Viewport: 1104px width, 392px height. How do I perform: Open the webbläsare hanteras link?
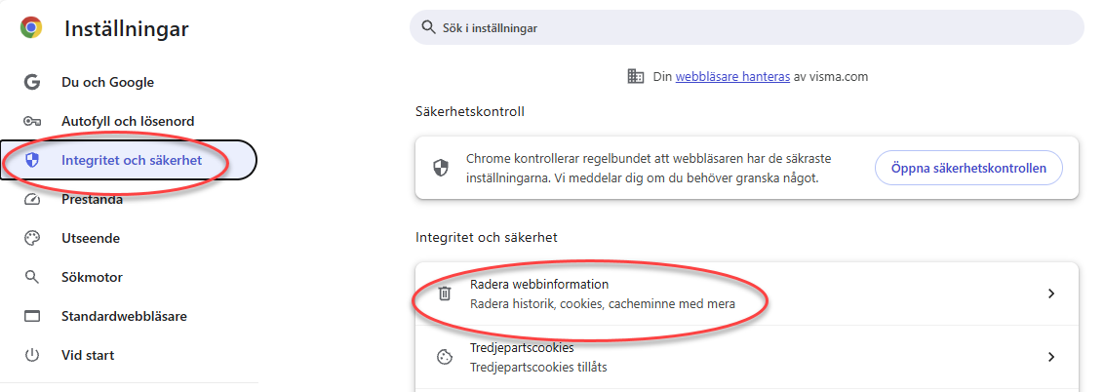[x=732, y=77]
